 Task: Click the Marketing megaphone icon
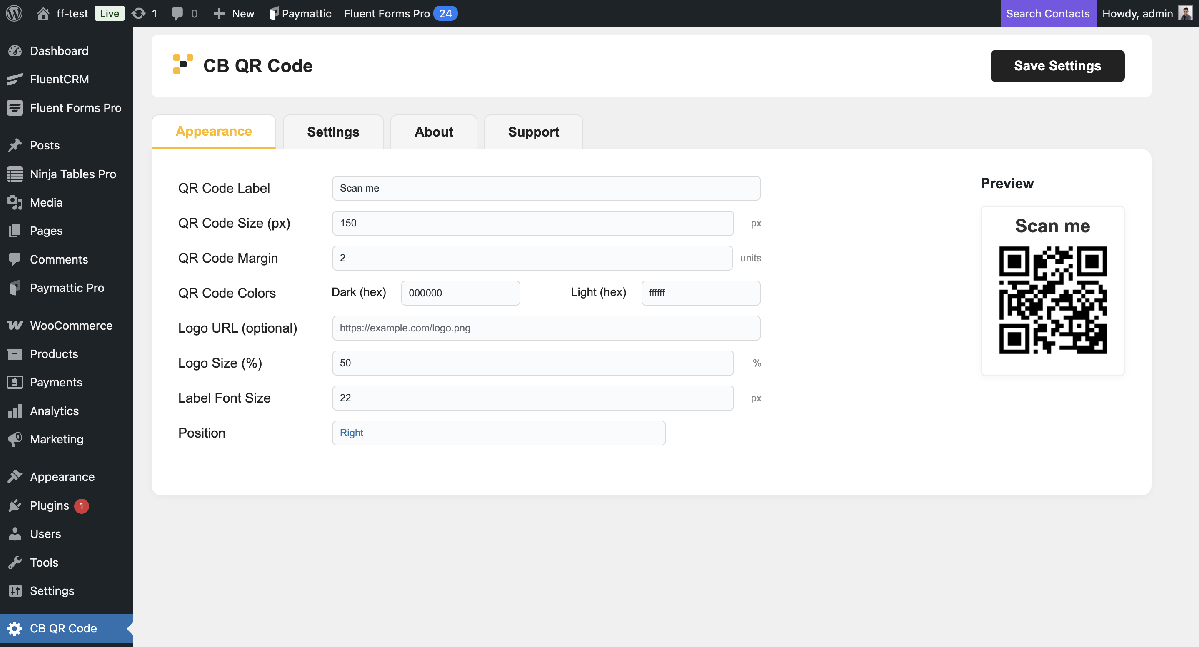[15, 439]
